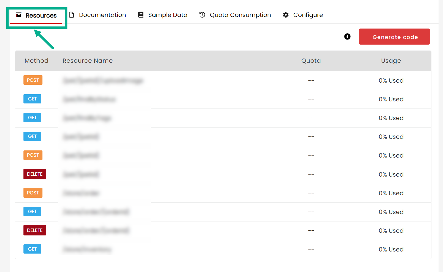The image size is (443, 272).
Task: Select the last GET badge in the table
Action: tap(32, 249)
